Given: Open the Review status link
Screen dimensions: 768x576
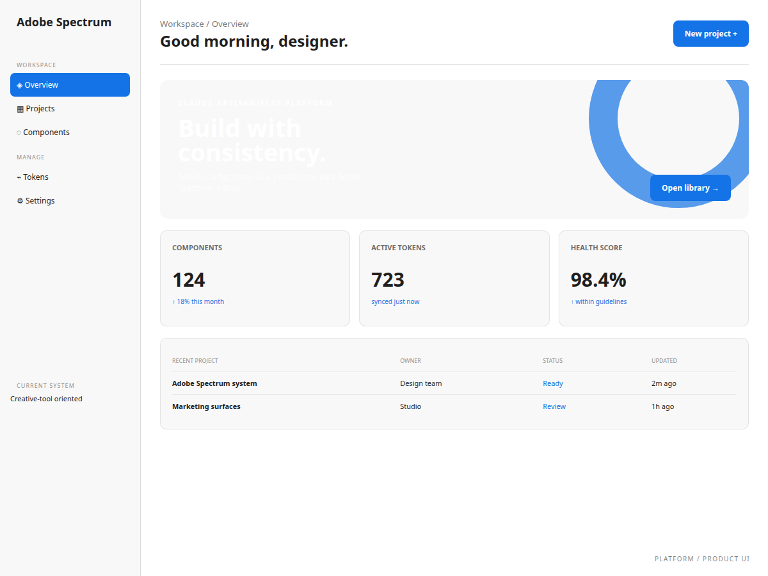Looking at the screenshot, I should 554,406.
